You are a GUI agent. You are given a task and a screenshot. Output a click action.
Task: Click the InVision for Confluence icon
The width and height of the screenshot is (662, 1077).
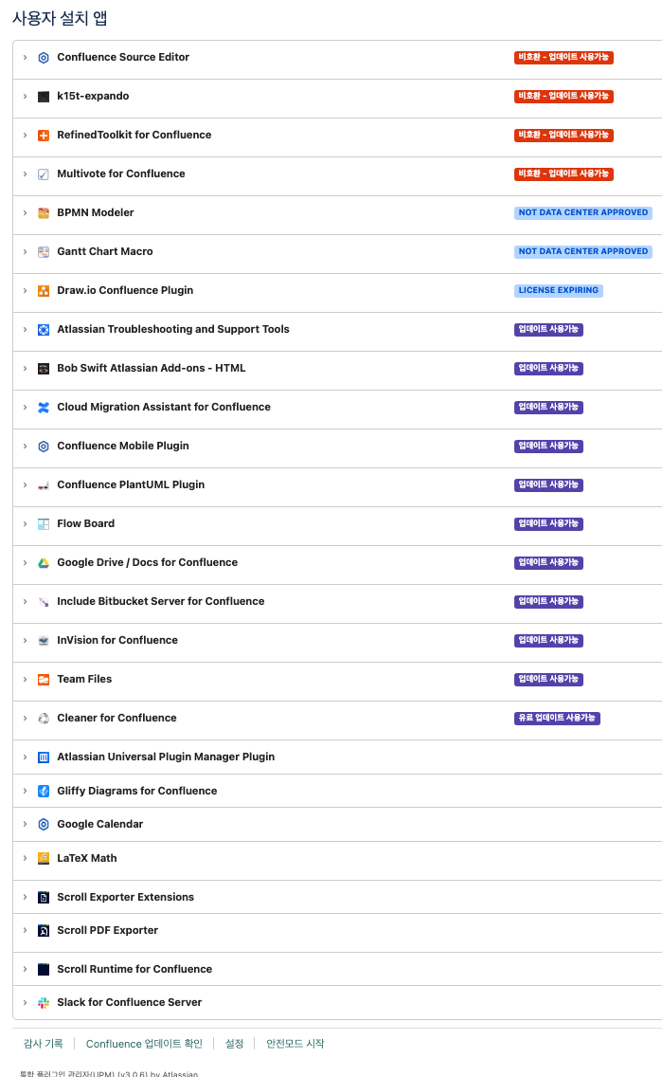(x=44, y=641)
